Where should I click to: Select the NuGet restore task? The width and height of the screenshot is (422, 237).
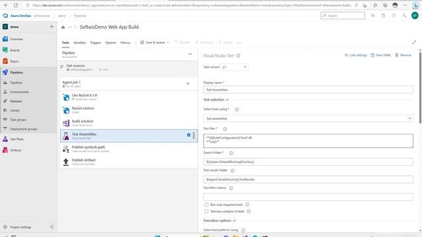coord(129,110)
